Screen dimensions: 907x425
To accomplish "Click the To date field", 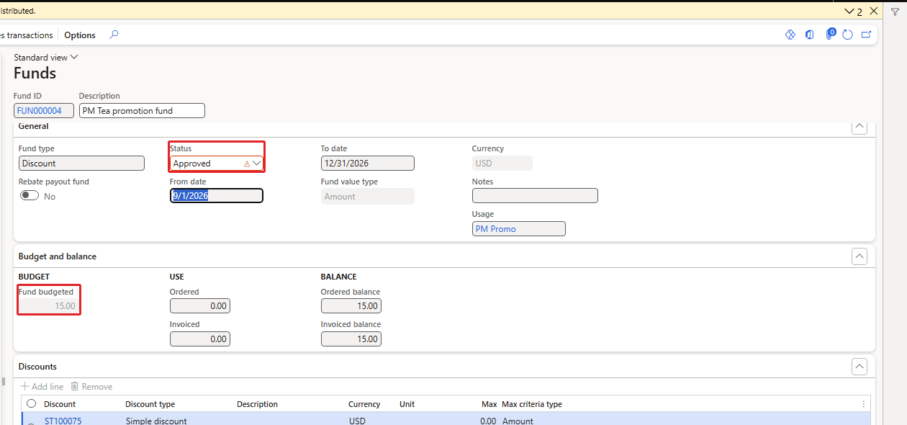I will pyautogui.click(x=368, y=164).
